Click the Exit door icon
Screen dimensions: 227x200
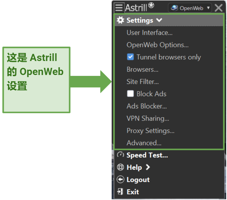(120, 191)
